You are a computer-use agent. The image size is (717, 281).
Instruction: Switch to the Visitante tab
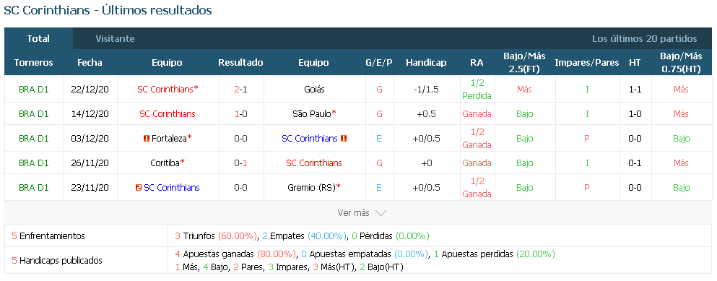coord(116,39)
